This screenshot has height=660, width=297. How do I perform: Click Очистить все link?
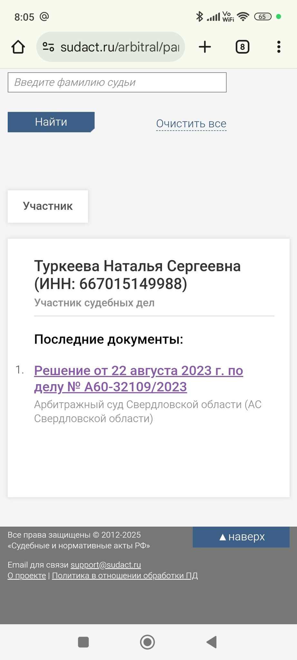pyautogui.click(x=191, y=123)
